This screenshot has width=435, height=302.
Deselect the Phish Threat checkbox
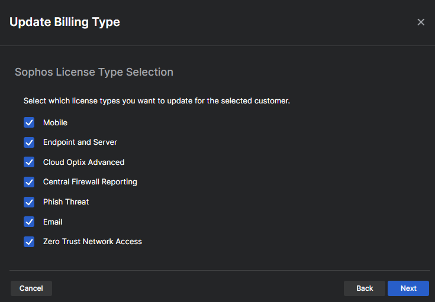29,202
